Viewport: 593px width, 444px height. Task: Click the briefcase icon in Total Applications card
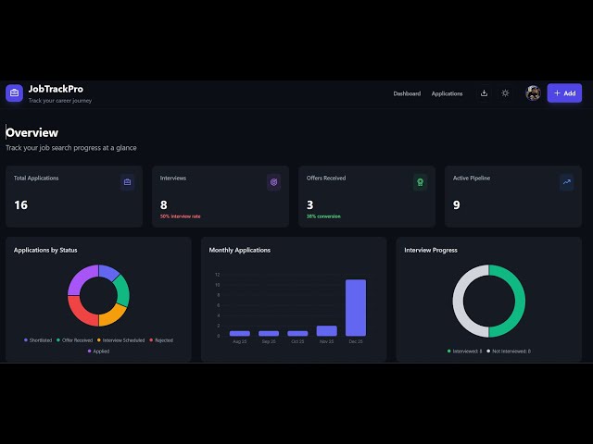pyautogui.click(x=128, y=182)
